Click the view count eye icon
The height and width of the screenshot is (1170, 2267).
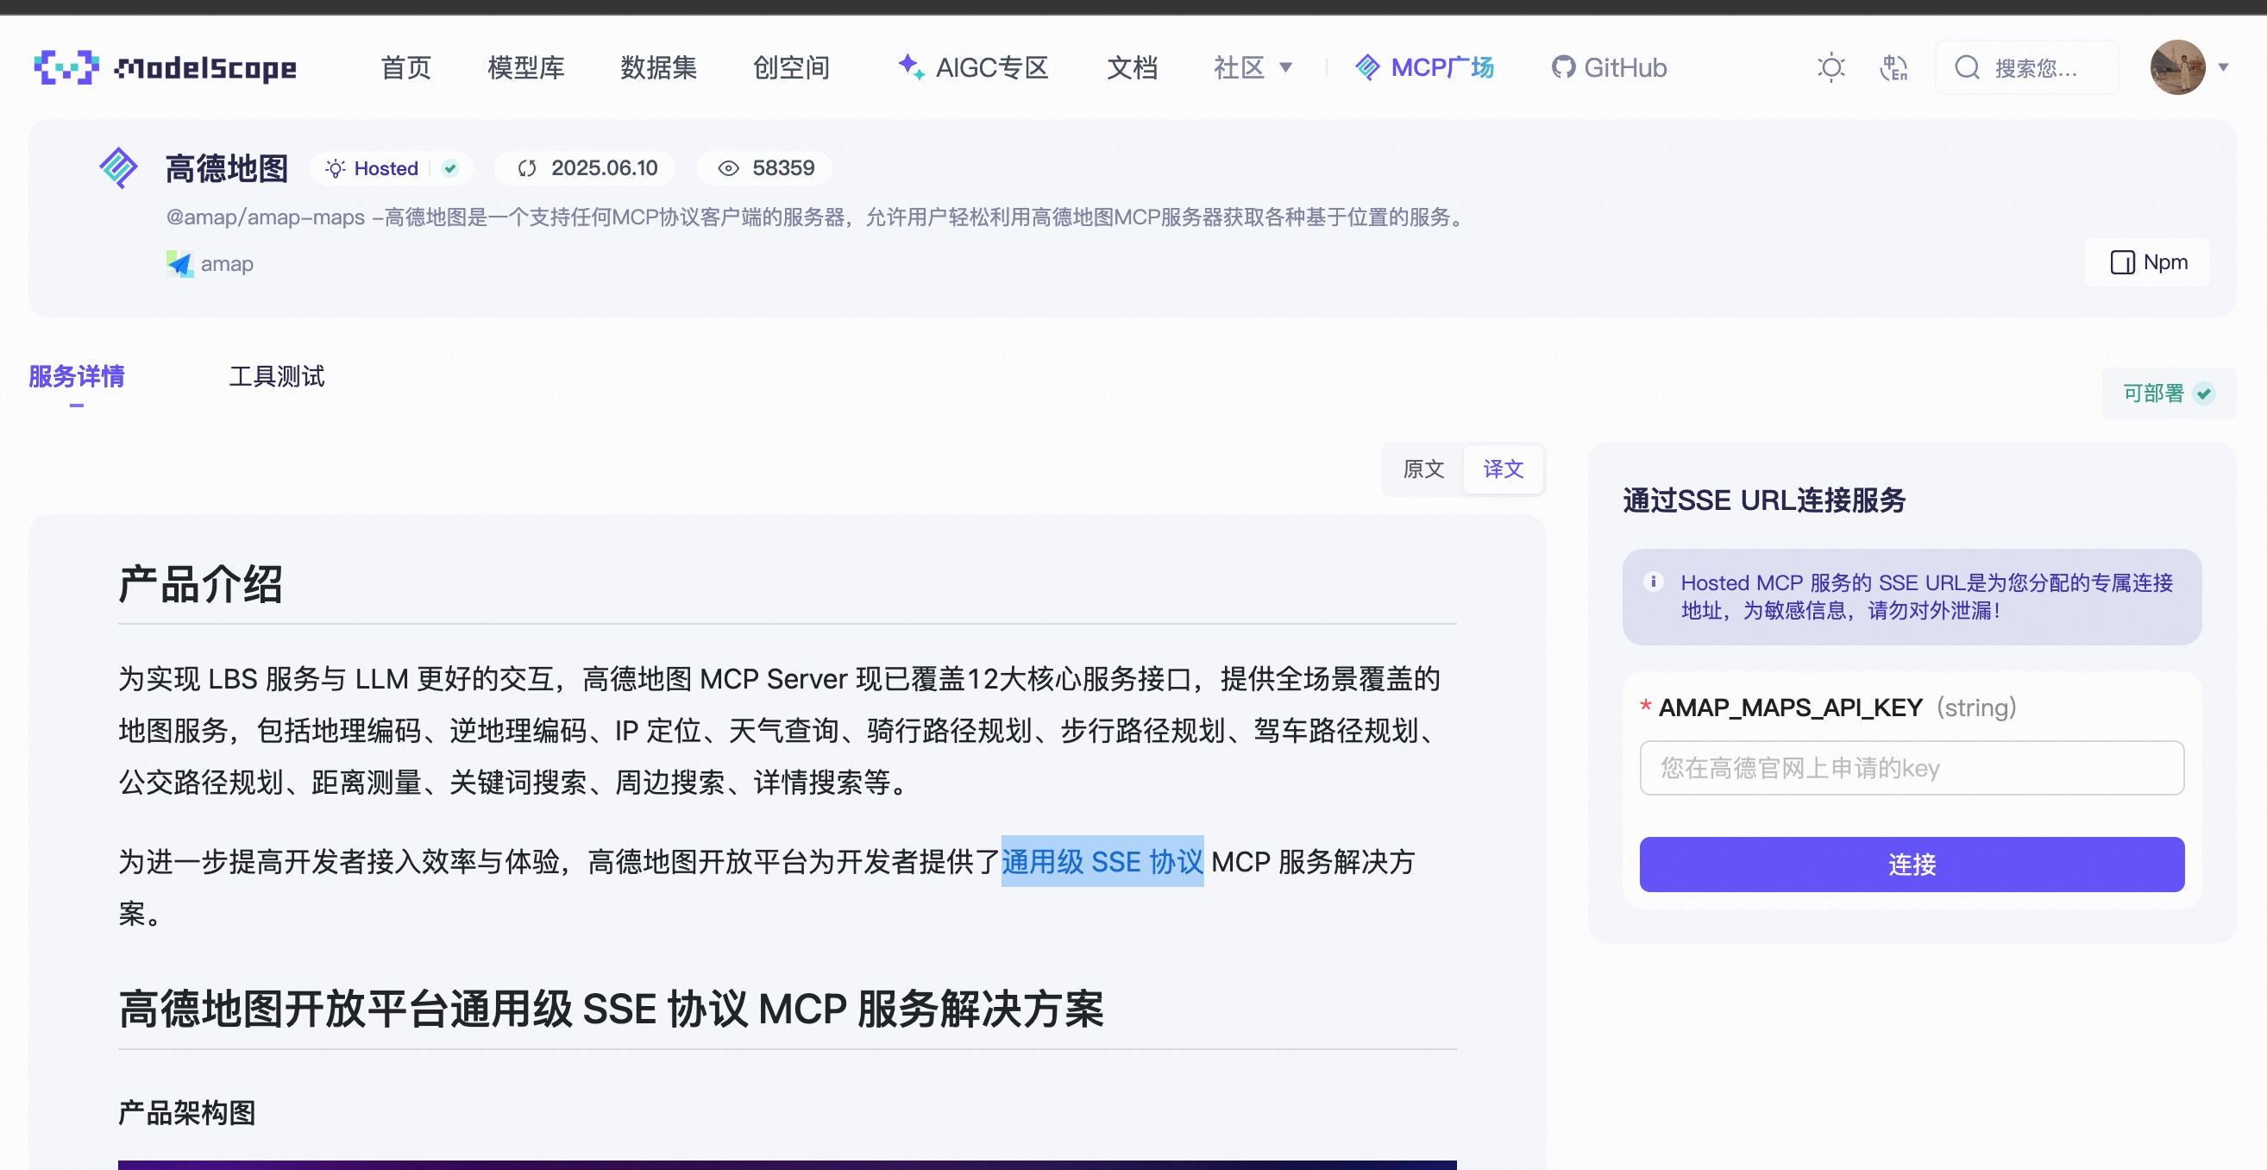point(728,168)
